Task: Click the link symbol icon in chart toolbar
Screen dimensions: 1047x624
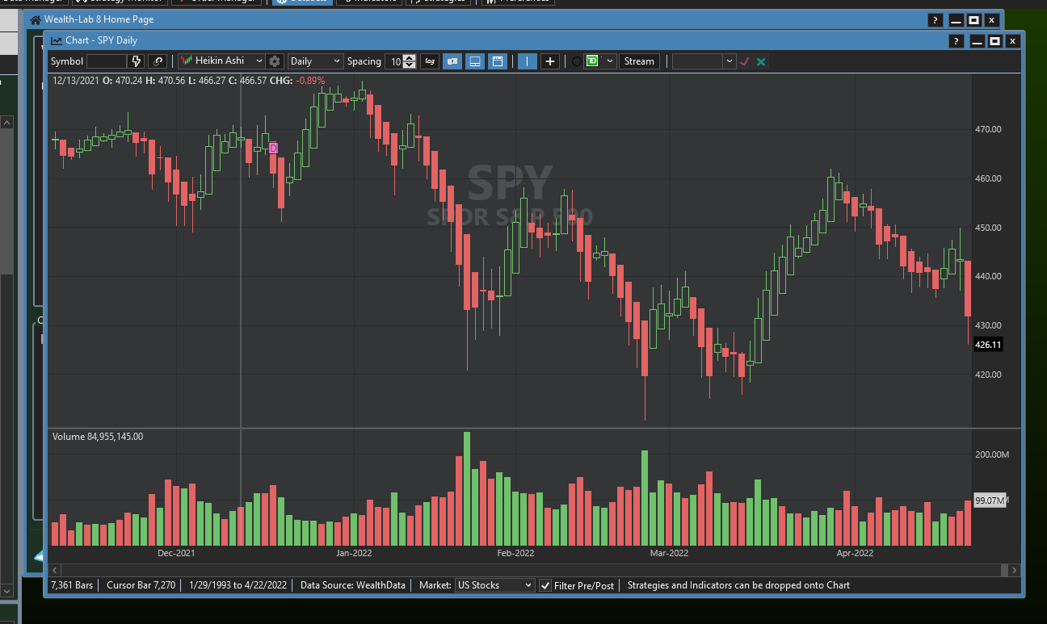Action: pyautogui.click(x=158, y=61)
